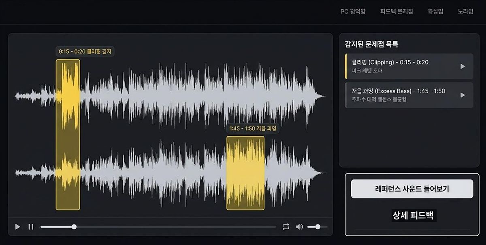Mute audio using the speaker icon

[299, 227]
